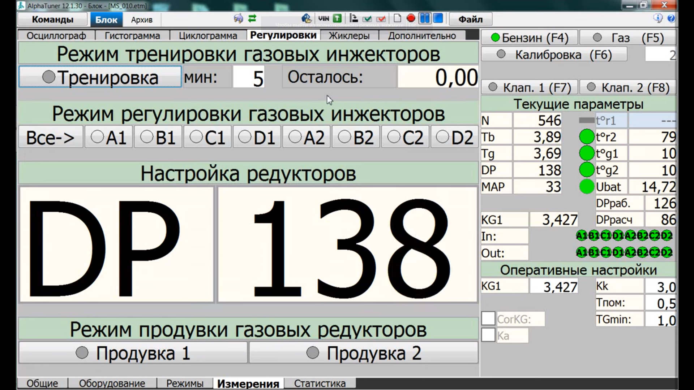Click the training minutes input field
Screen dimensions: 694x390
pyautogui.click(x=249, y=77)
